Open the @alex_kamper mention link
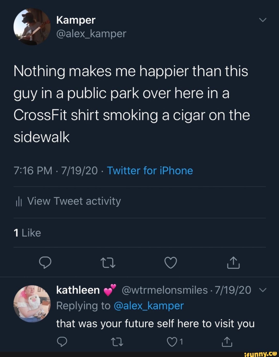 click(149, 306)
